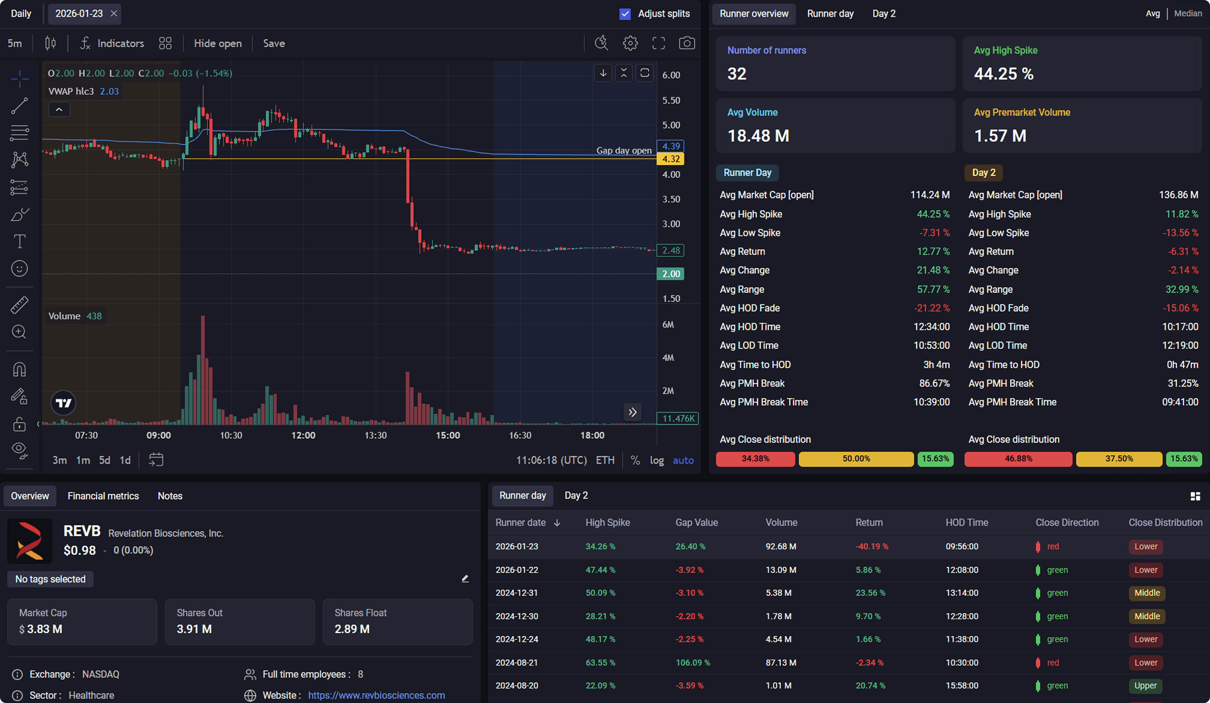Switch stats to Avg
The image size is (1210, 703).
[1152, 14]
